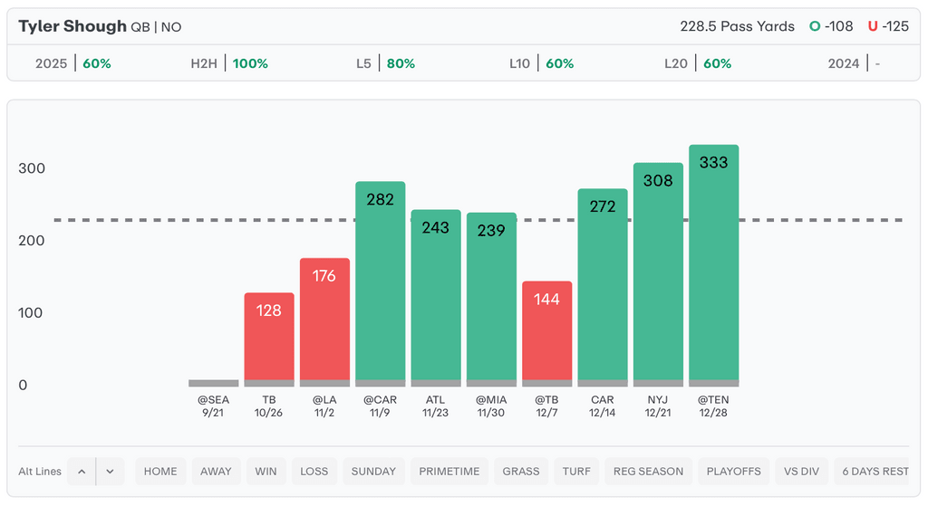
Task: Apply the REG SEASON filter
Action: [649, 472]
